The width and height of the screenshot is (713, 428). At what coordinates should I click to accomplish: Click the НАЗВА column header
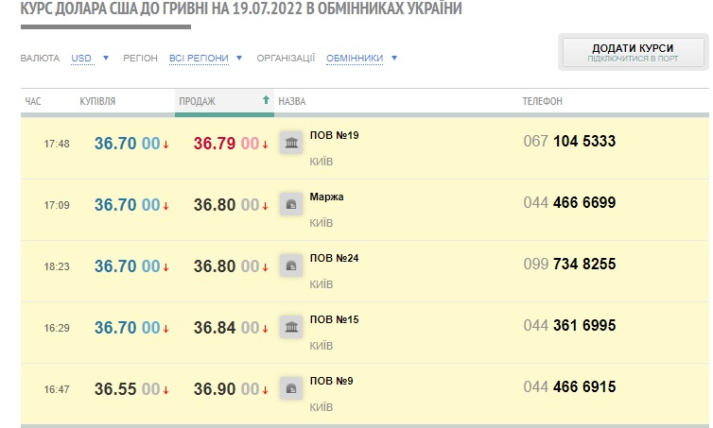coord(292,101)
